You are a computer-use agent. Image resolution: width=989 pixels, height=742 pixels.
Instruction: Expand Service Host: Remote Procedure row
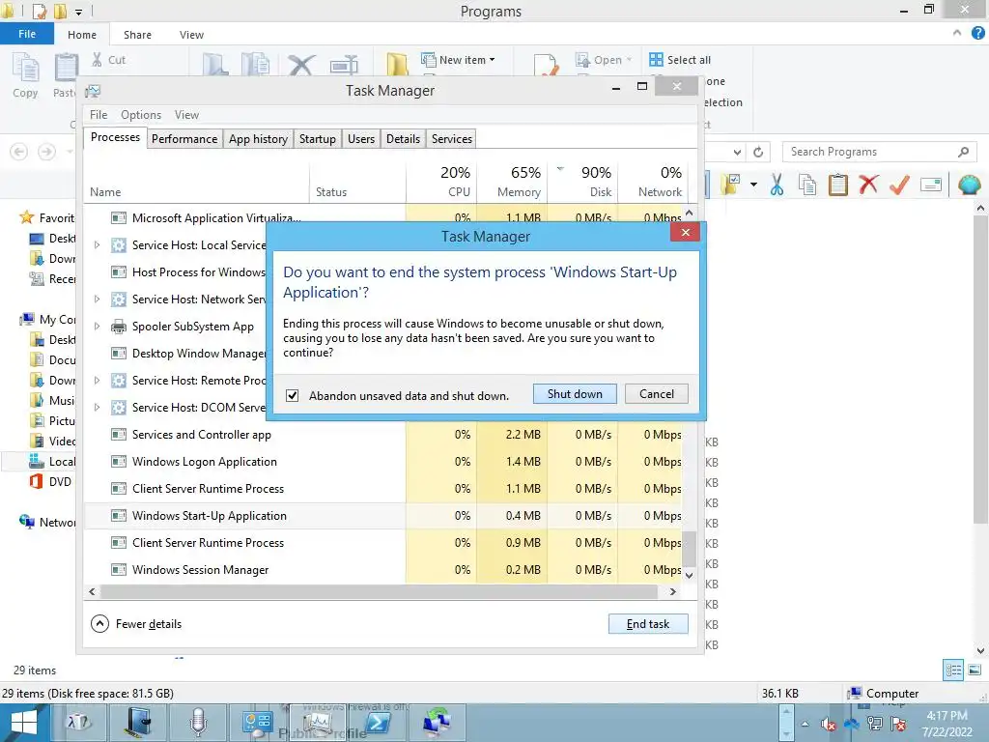tap(97, 381)
